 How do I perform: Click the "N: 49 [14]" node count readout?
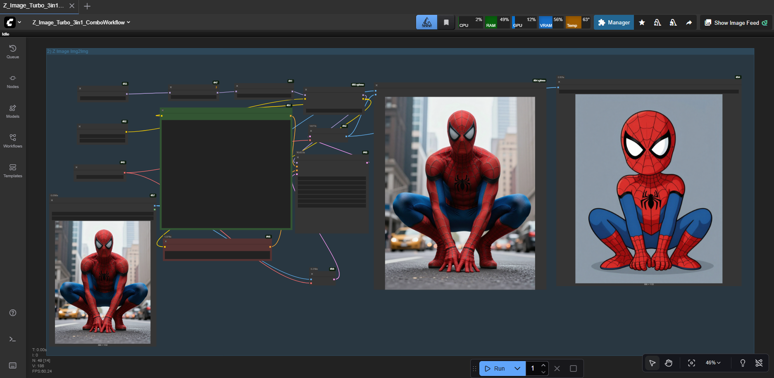[x=41, y=360]
